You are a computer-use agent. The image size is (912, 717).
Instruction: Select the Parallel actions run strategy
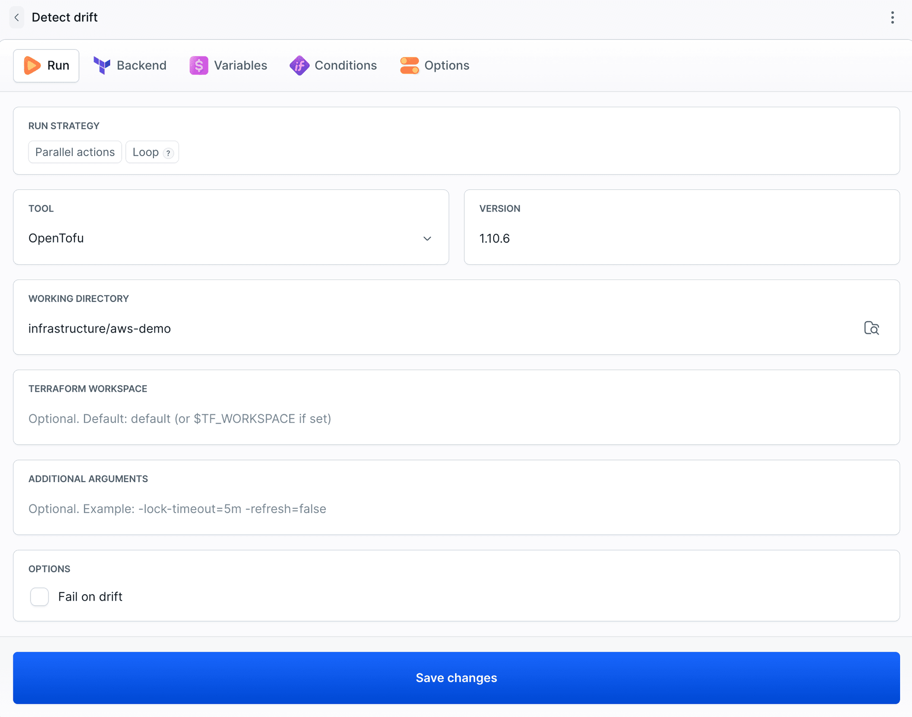pyautogui.click(x=75, y=152)
